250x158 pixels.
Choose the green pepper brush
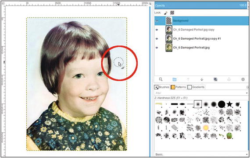pos(229,136)
